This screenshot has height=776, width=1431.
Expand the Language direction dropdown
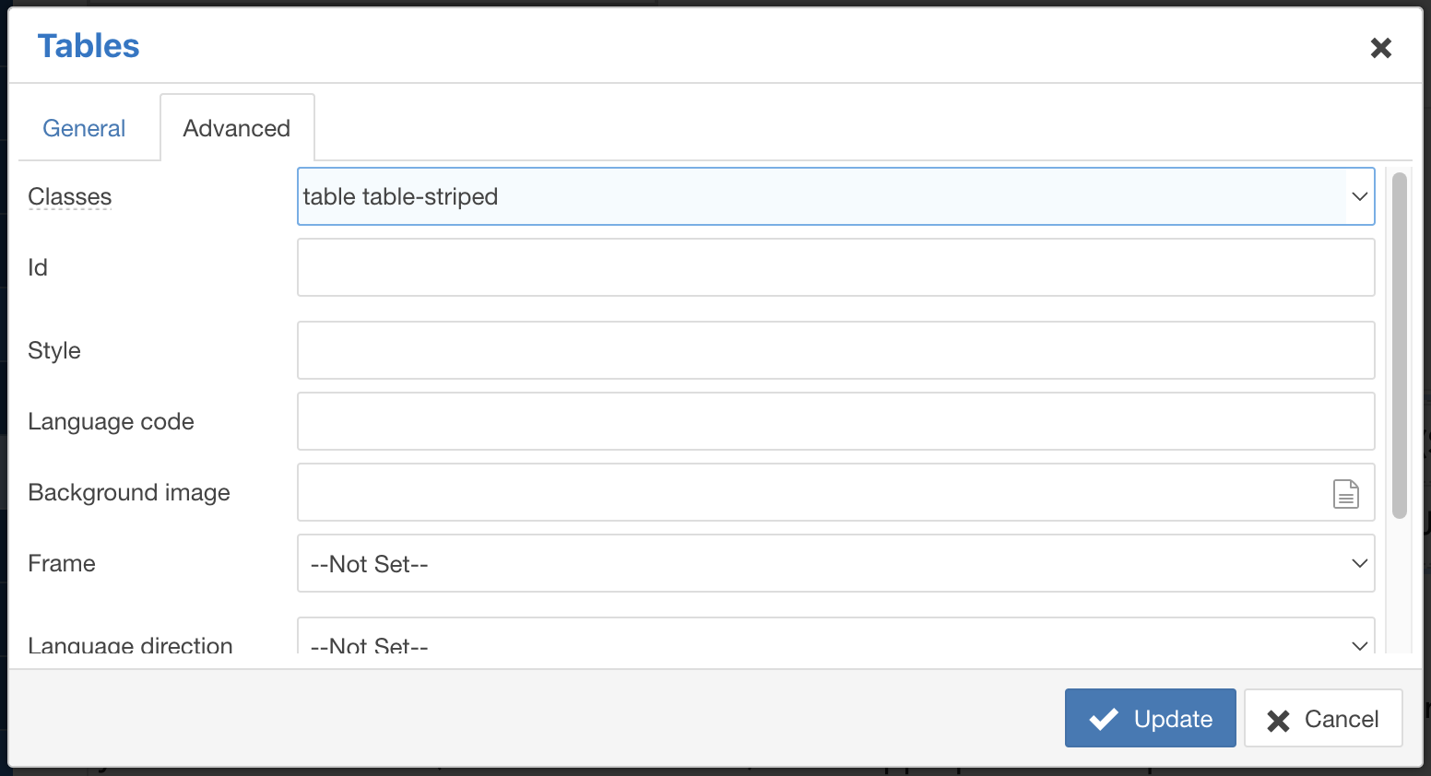pos(836,636)
